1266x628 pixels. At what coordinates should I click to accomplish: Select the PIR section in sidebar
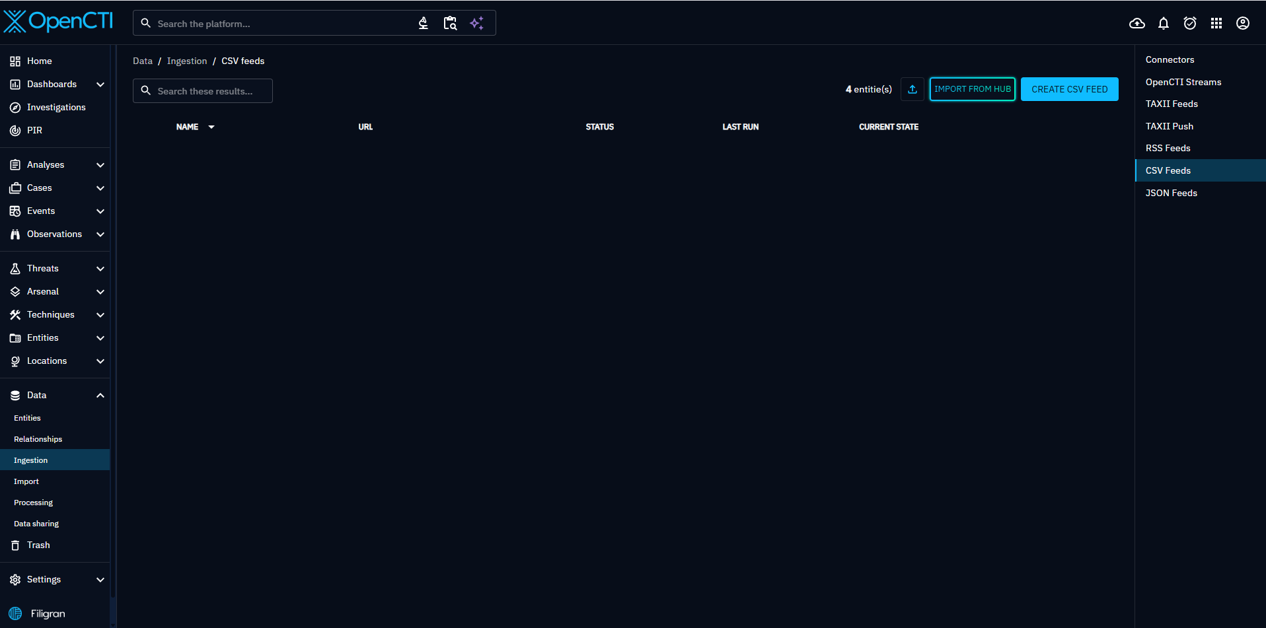[35, 130]
